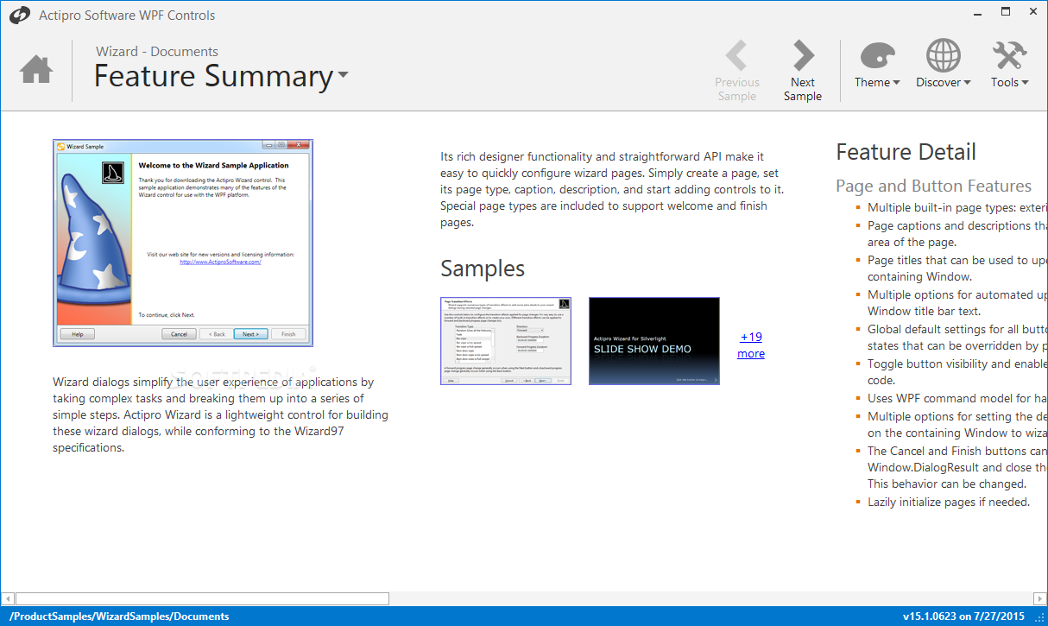Expand the Discover dropdown arrow
The width and height of the screenshot is (1048, 626).
tap(967, 83)
